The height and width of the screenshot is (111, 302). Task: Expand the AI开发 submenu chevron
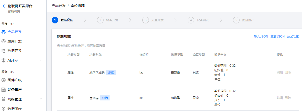41,60
